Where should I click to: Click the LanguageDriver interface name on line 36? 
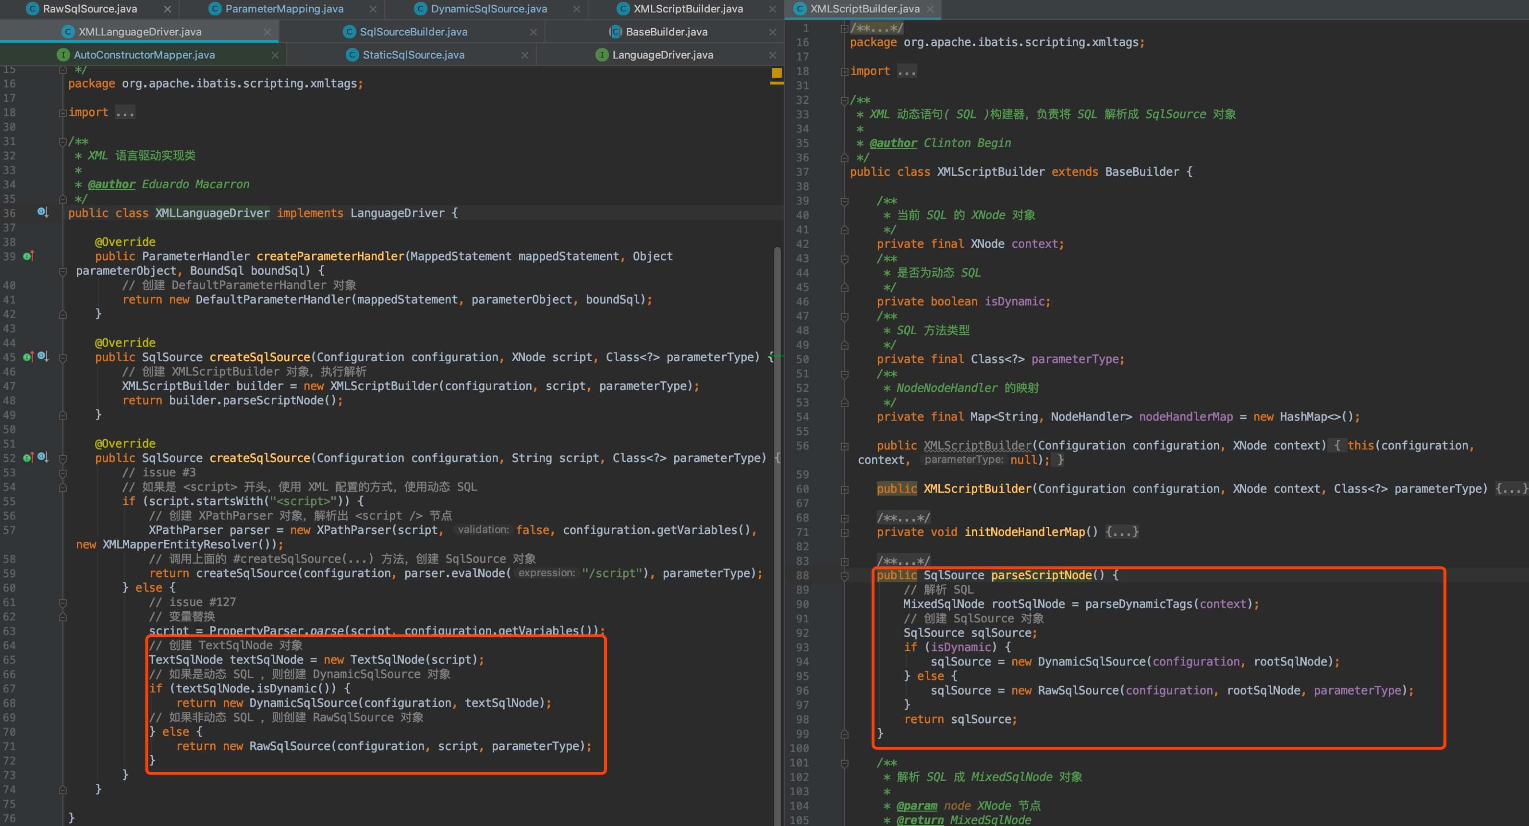click(x=397, y=213)
